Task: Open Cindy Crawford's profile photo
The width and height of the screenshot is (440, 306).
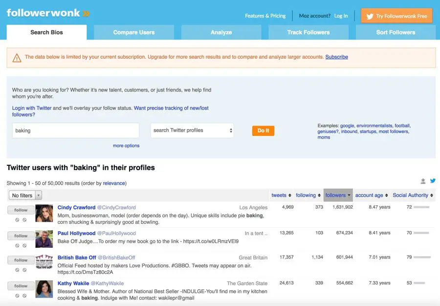Action: (x=44, y=214)
